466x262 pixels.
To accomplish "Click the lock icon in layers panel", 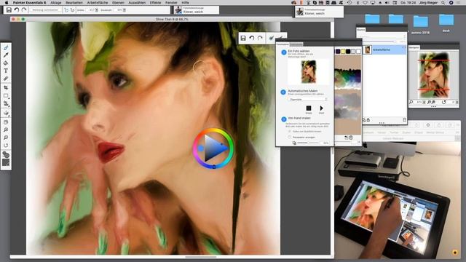I will (x=368, y=119).
